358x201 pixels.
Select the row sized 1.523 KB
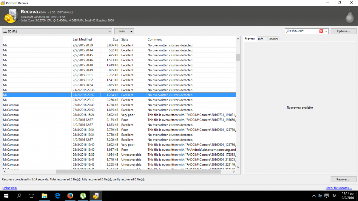[x=119, y=60]
